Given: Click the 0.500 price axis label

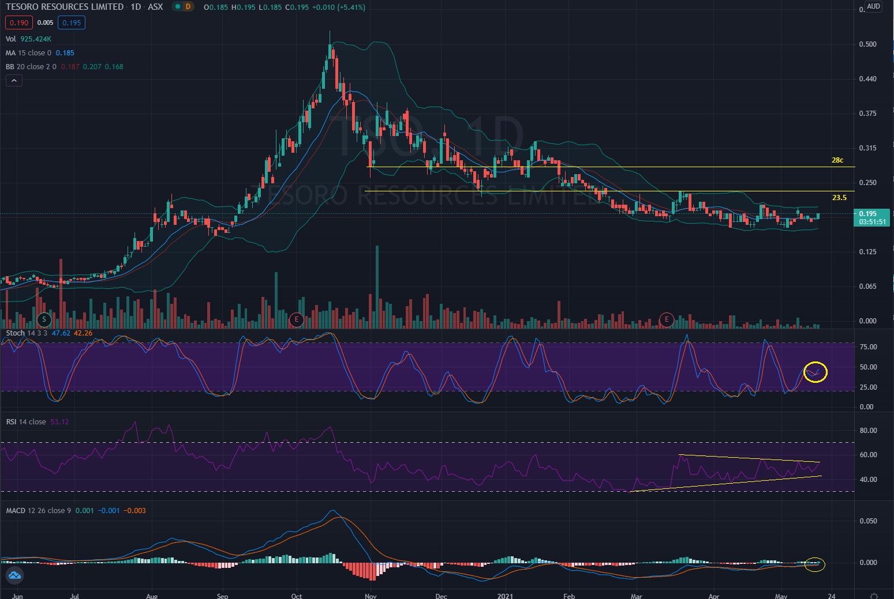Looking at the screenshot, I should [867, 44].
